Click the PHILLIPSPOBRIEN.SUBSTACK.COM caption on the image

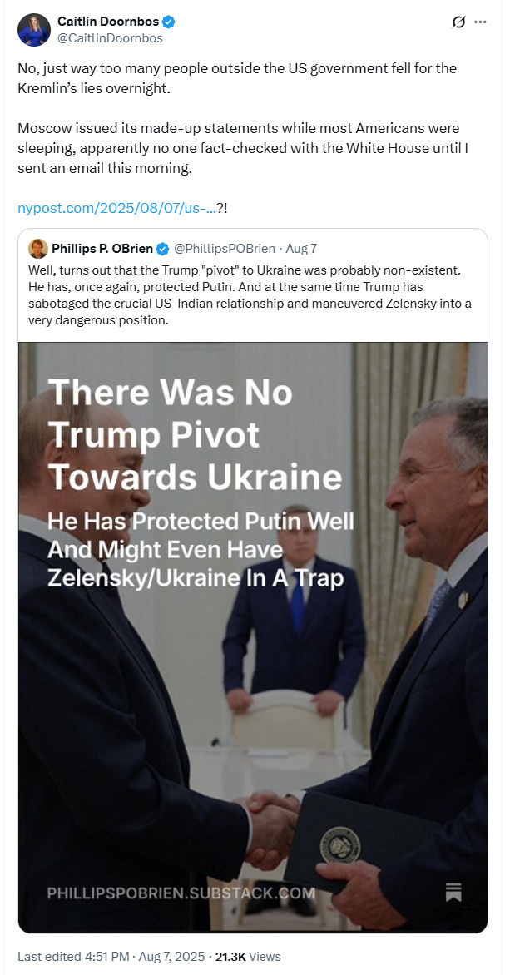(181, 893)
